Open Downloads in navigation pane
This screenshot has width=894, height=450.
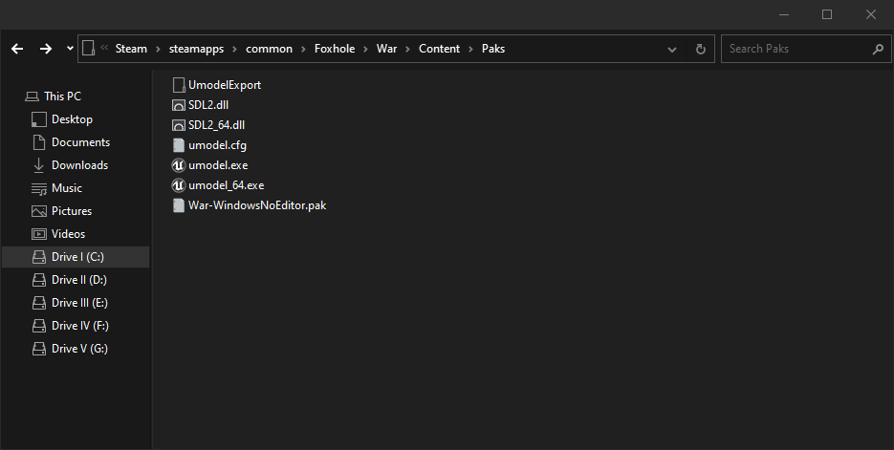coord(79,165)
